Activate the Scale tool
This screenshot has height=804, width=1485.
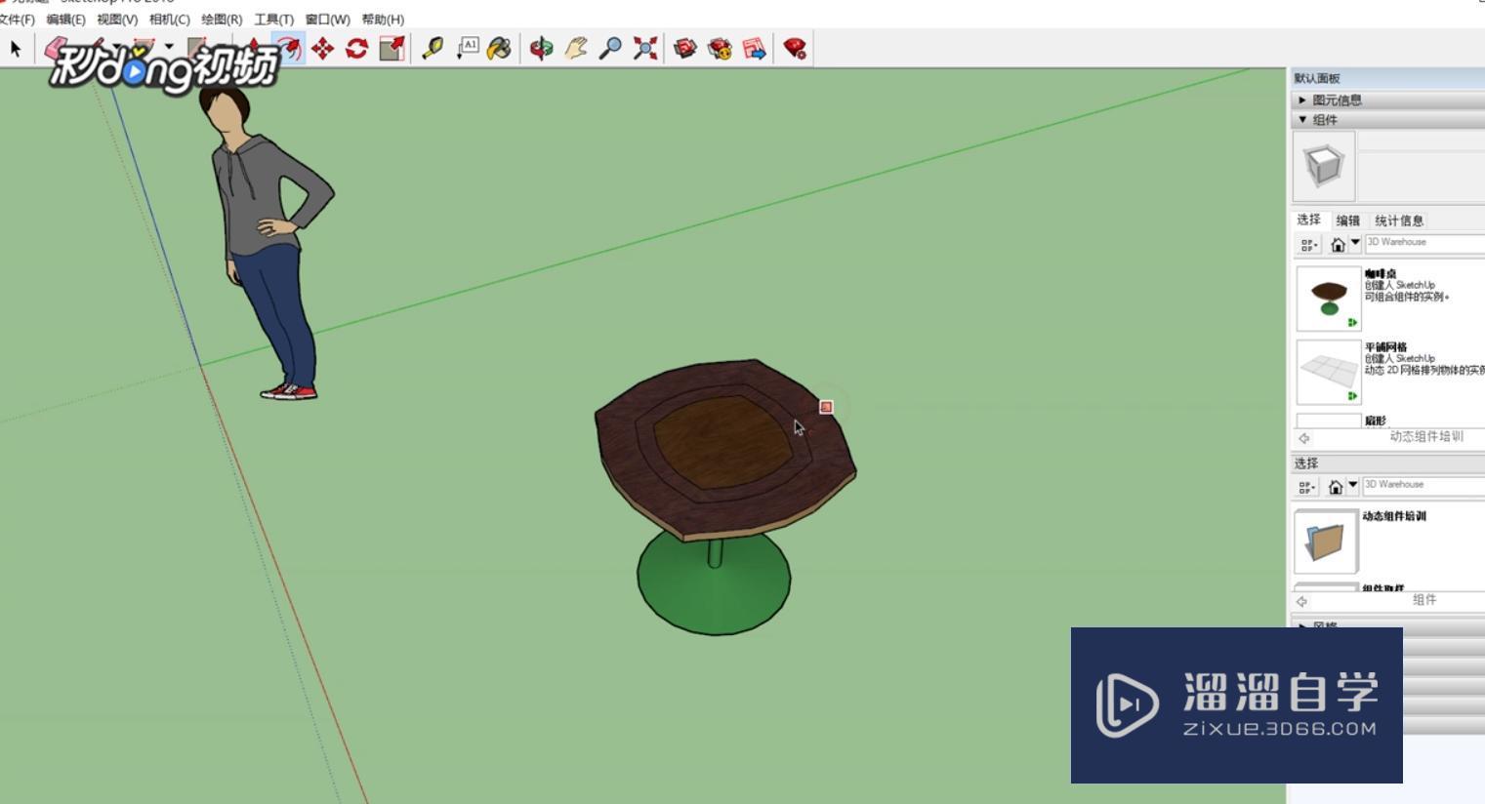pos(392,48)
